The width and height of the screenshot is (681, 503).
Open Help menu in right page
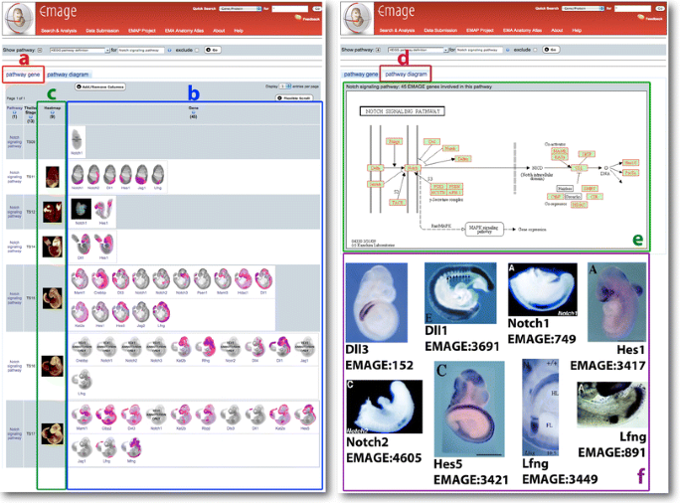pyautogui.click(x=577, y=31)
